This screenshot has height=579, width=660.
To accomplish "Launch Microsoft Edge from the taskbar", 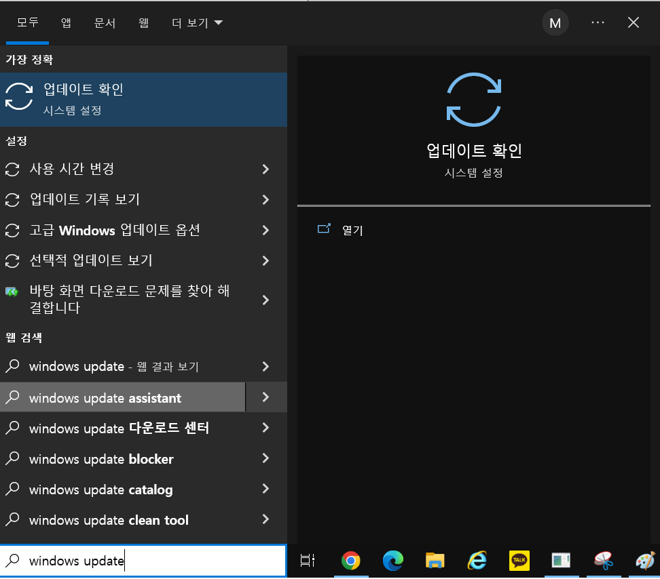I will point(393,561).
